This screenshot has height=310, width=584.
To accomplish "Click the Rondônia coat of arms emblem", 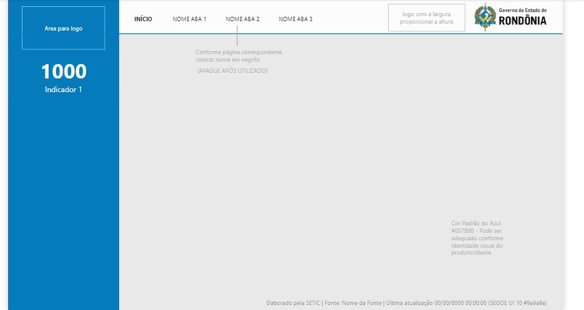I will pyautogui.click(x=485, y=17).
